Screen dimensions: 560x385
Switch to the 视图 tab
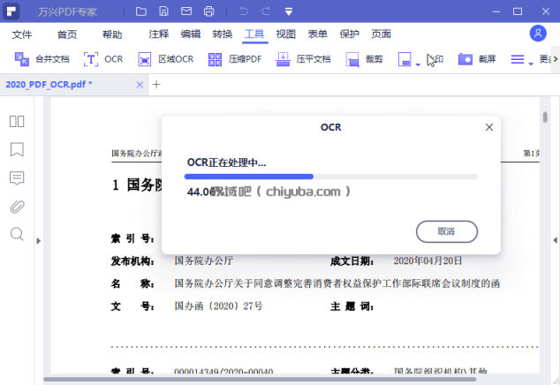pyautogui.click(x=285, y=34)
